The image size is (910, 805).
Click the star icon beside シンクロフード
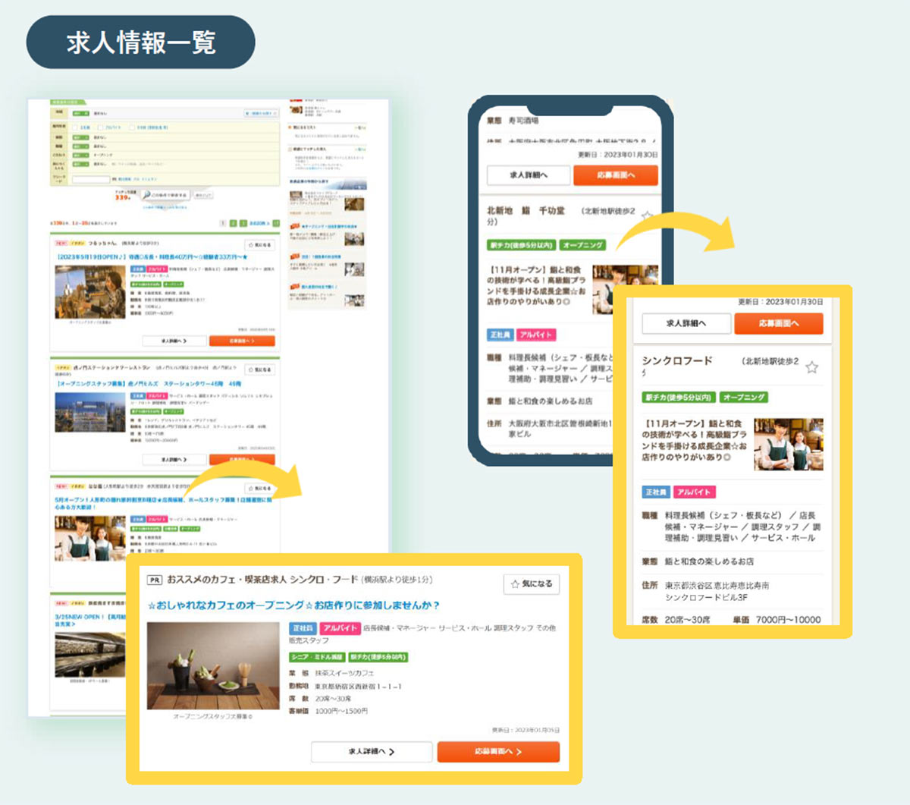click(811, 368)
